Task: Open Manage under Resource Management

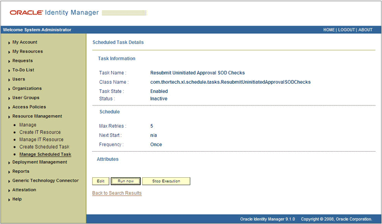Action: click(28, 125)
